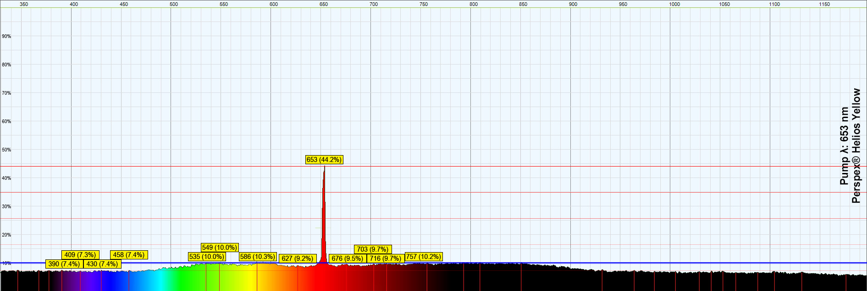
Task: Select the 535 (10.0%) peak label
Action: [207, 257]
